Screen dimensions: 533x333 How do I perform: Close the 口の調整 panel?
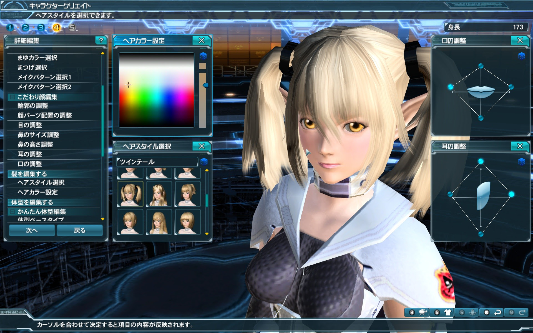click(x=520, y=41)
